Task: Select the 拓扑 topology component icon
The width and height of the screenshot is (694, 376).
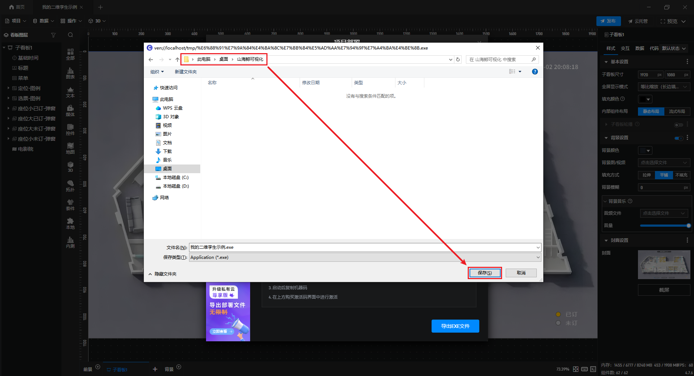Action: tap(70, 186)
